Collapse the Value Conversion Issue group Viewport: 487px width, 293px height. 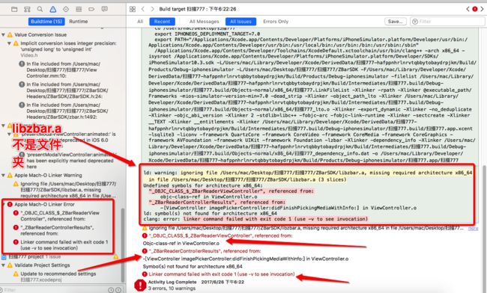click(4, 34)
